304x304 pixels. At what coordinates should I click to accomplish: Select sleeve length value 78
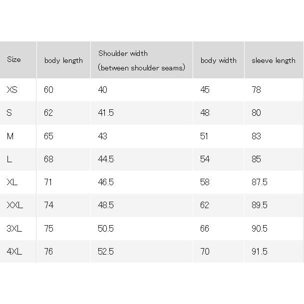256,90
